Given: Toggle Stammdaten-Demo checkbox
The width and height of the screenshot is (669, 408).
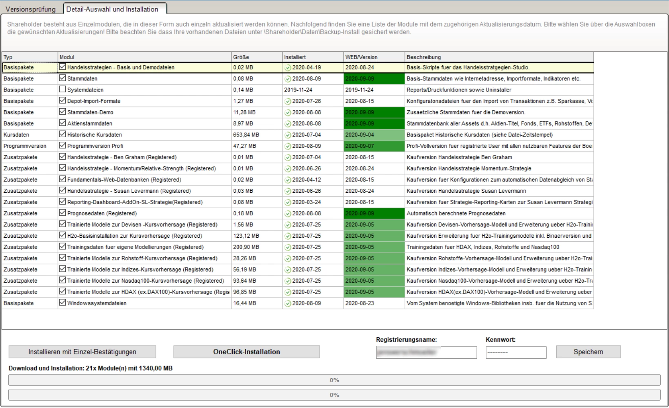Looking at the screenshot, I should pyautogui.click(x=62, y=111).
